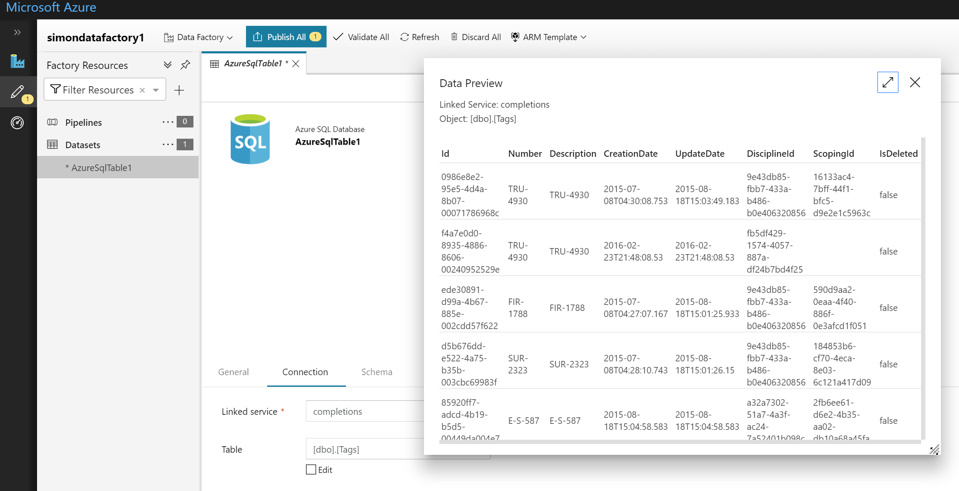
Task: Click the resize handle of Data Preview
Action: 934,450
